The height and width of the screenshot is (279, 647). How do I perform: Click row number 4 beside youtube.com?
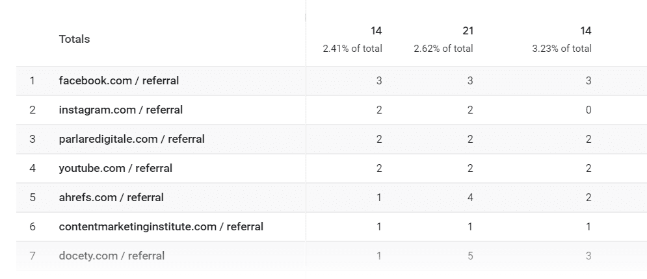pyautogui.click(x=32, y=169)
